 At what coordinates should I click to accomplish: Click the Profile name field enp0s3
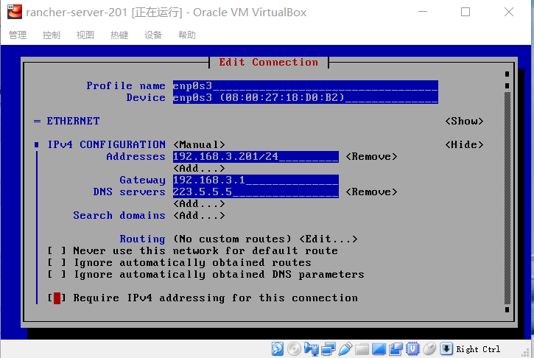[x=305, y=86]
